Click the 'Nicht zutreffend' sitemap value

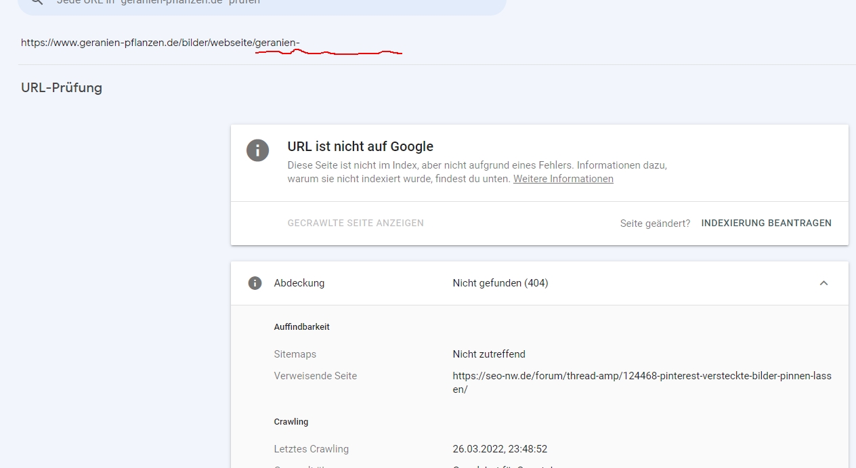tap(488, 354)
